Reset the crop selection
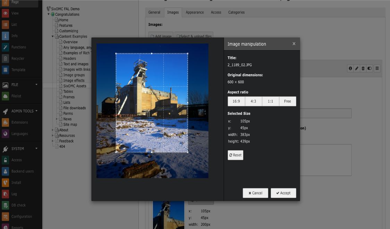This screenshot has width=390, height=229. coord(235,155)
